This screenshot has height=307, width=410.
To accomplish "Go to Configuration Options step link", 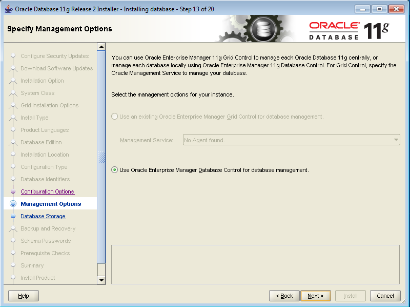I will click(x=48, y=191).
